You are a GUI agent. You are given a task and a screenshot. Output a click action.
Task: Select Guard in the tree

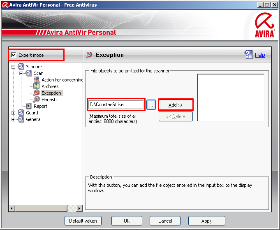(32, 113)
